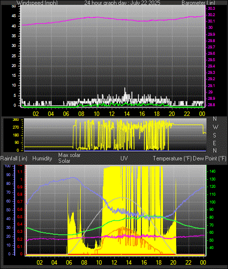
Task: Click the 'Barometer (.in)' axis title
Action: click(x=198, y=3)
